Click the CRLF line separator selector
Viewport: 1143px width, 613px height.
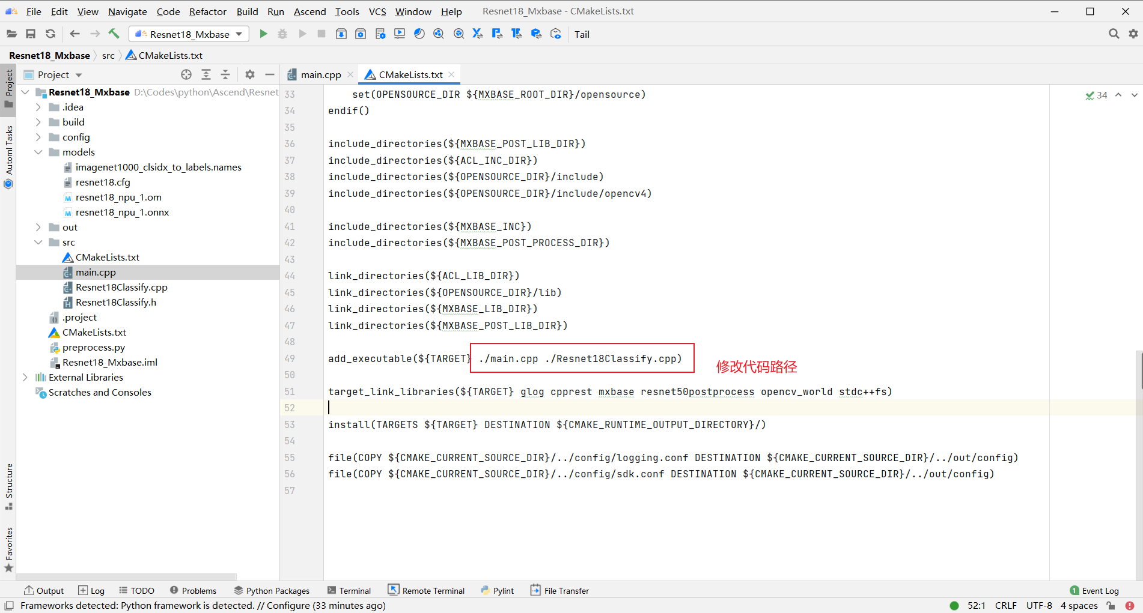(x=1005, y=605)
